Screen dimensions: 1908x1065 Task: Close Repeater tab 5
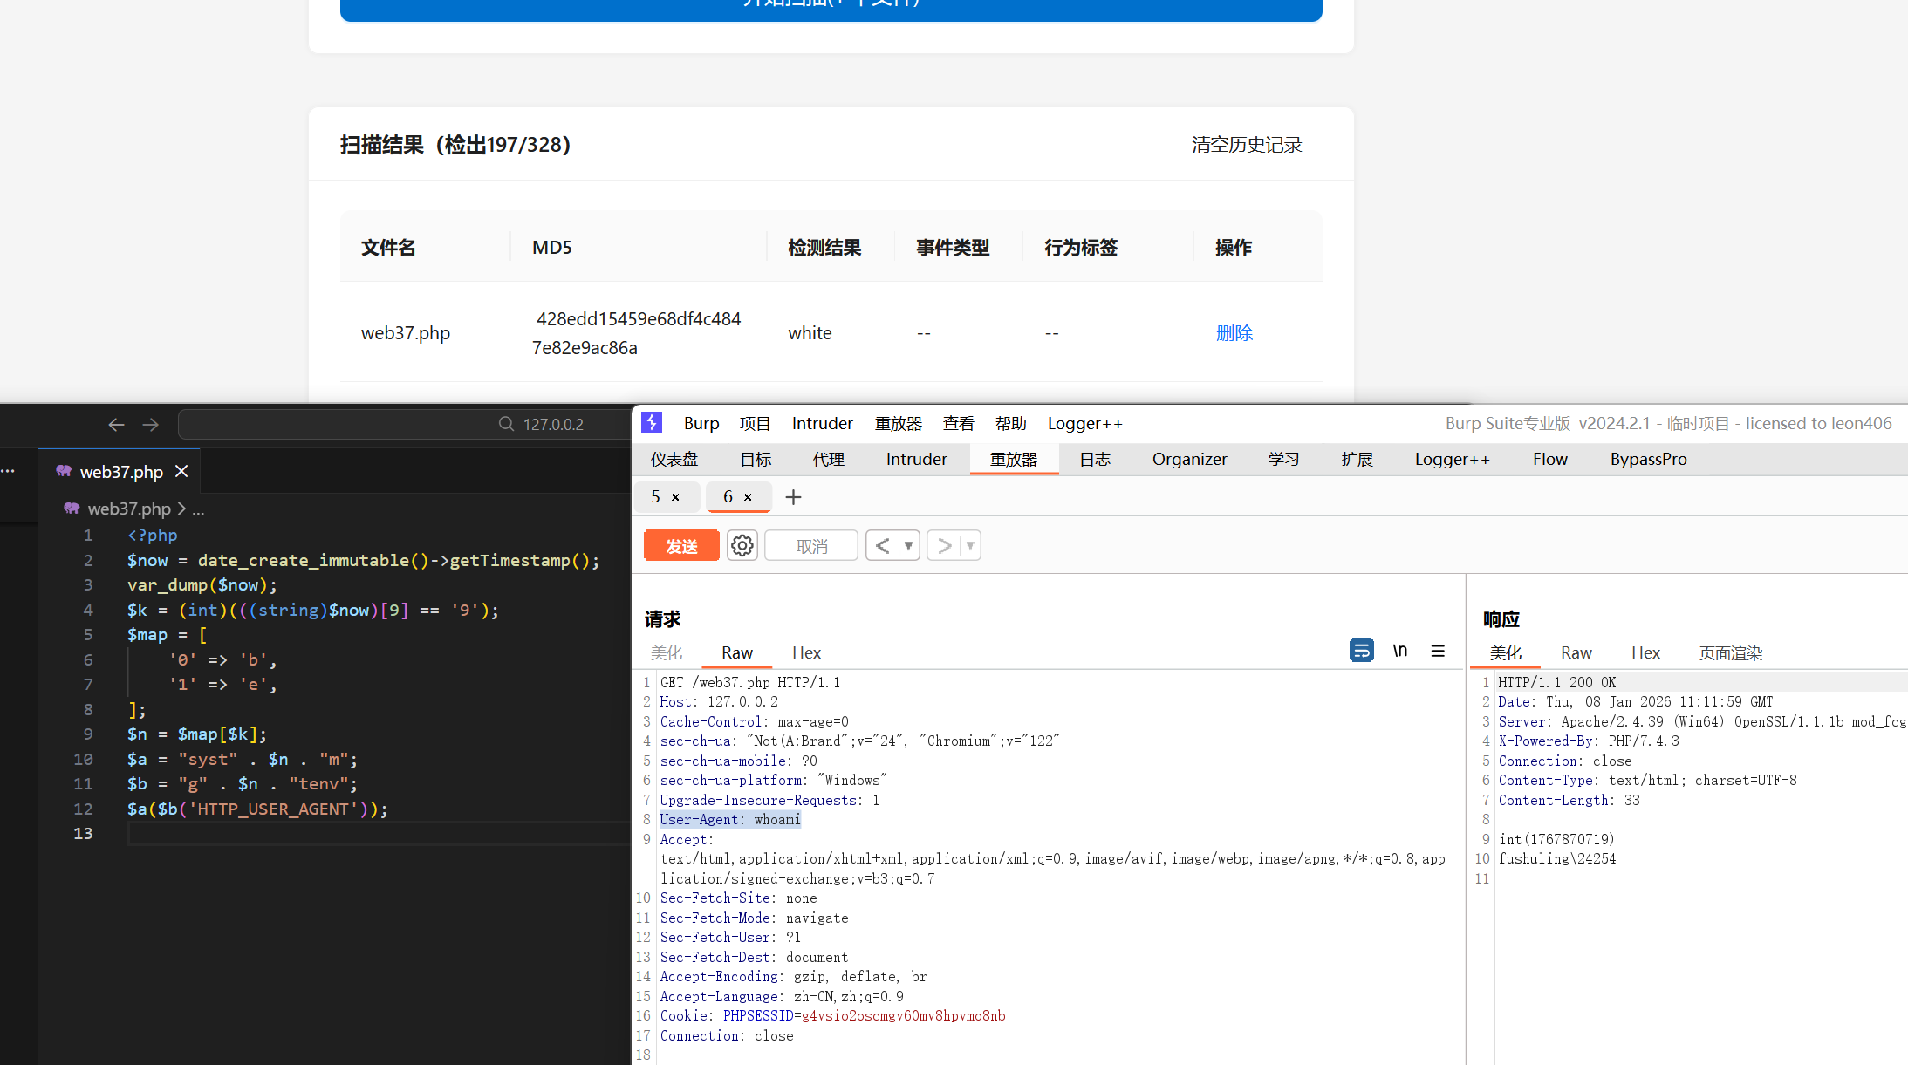tap(675, 497)
